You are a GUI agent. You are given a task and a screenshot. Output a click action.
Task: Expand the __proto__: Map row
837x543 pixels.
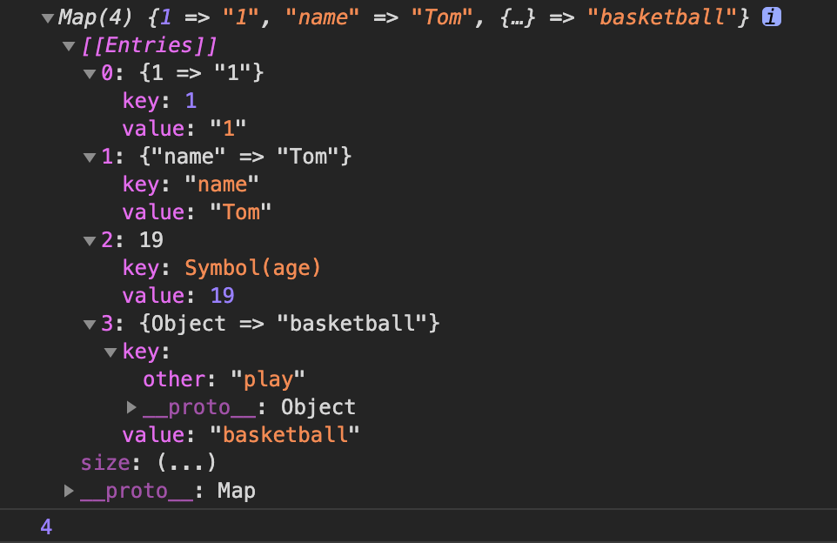[x=69, y=491]
